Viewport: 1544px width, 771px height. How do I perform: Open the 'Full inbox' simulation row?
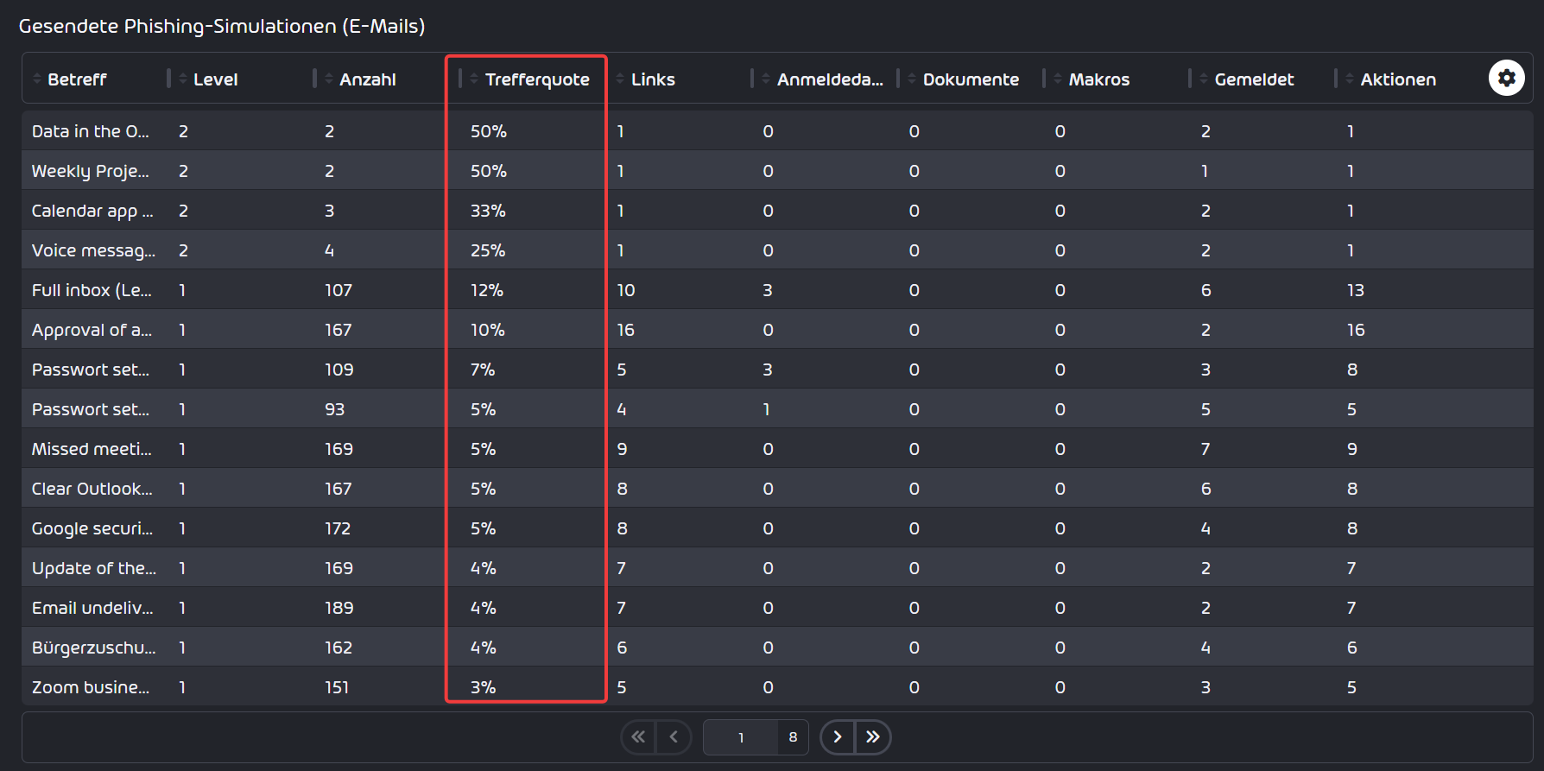(x=777, y=290)
